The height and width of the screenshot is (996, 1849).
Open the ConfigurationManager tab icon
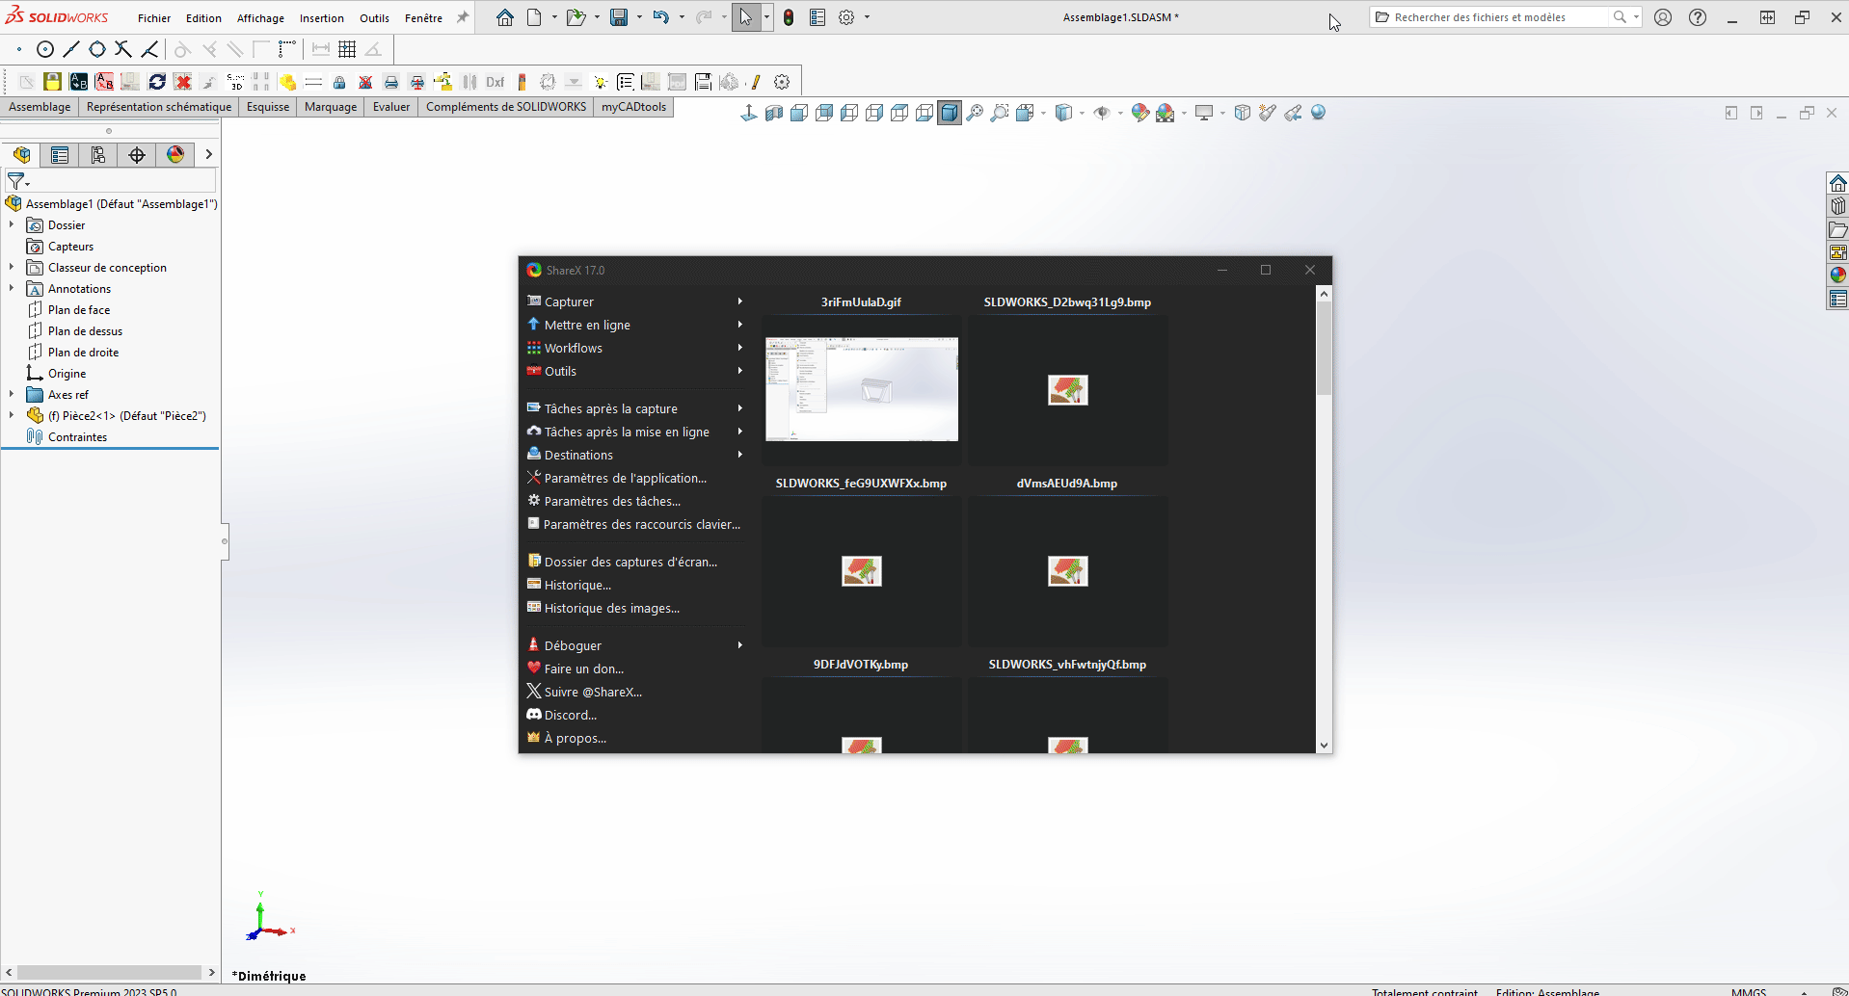click(98, 155)
